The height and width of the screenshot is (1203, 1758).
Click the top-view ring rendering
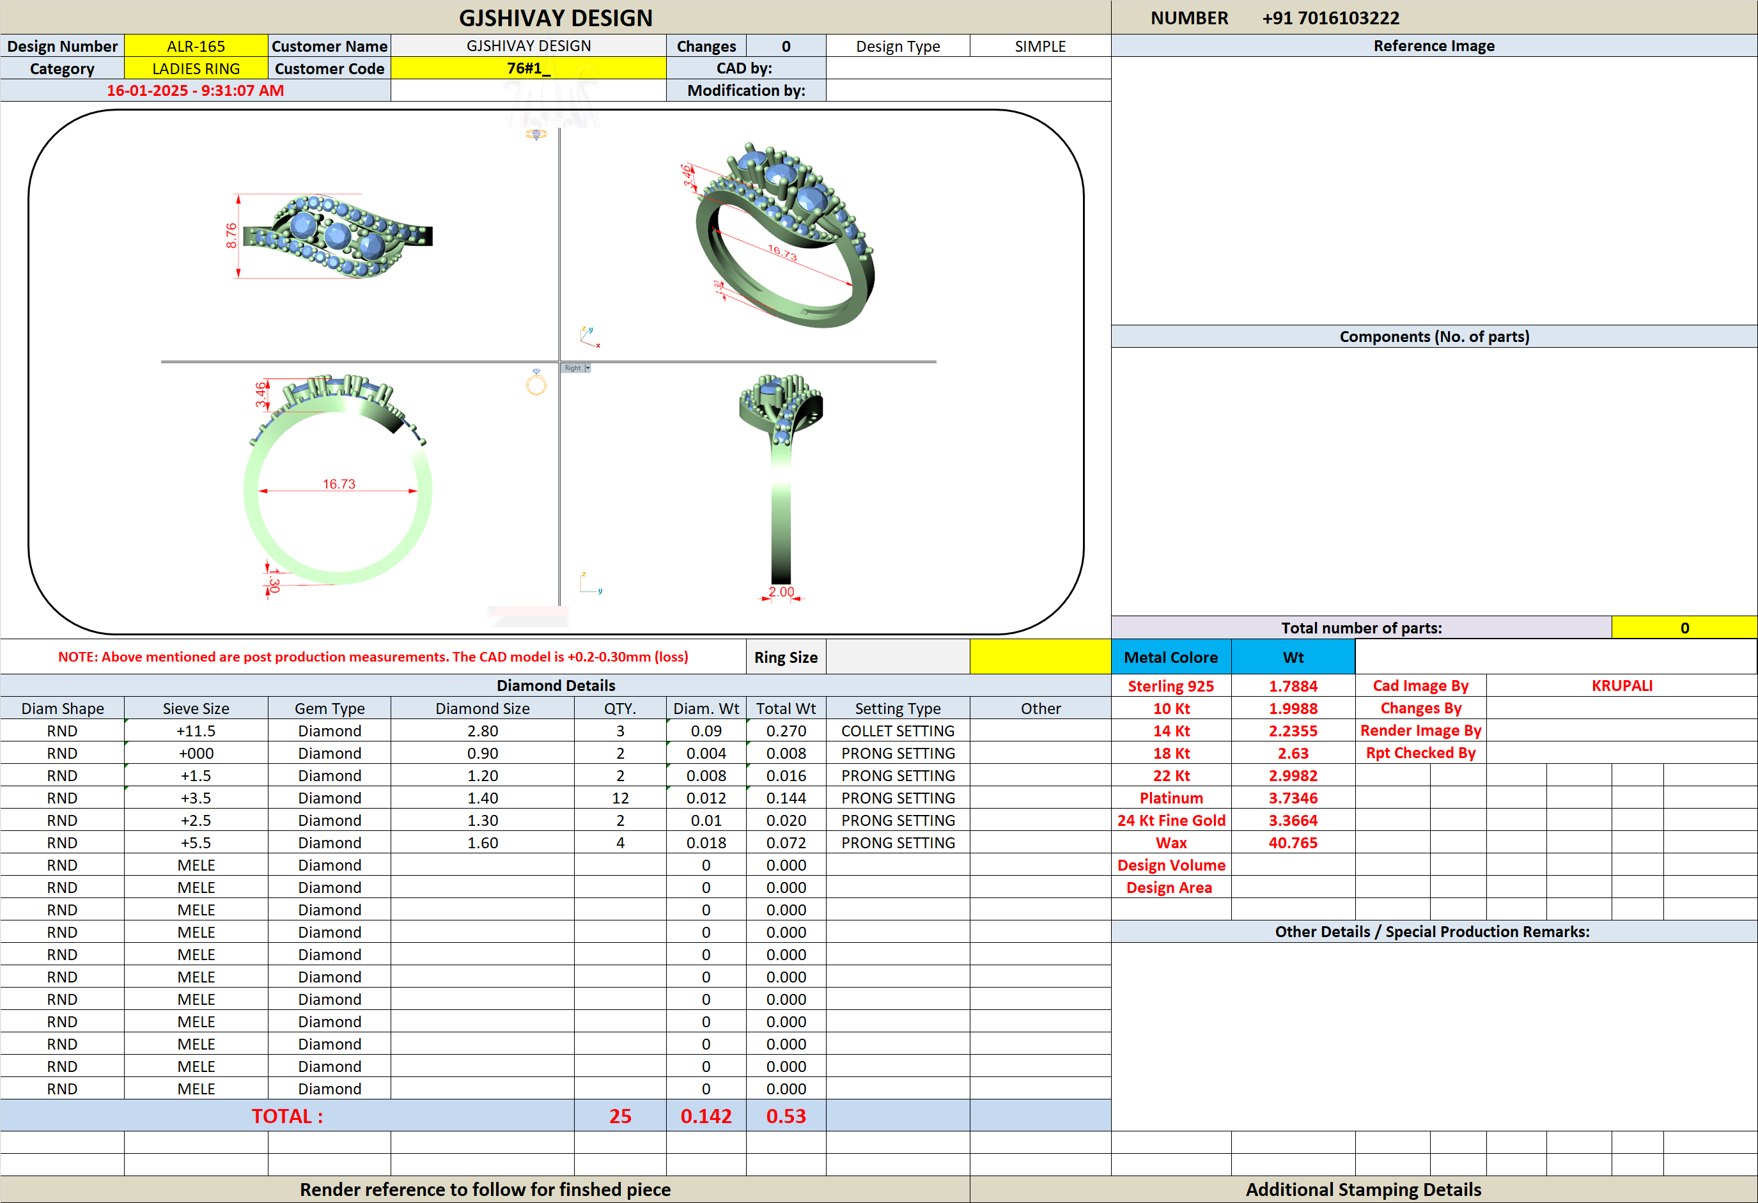pyautogui.click(x=338, y=236)
